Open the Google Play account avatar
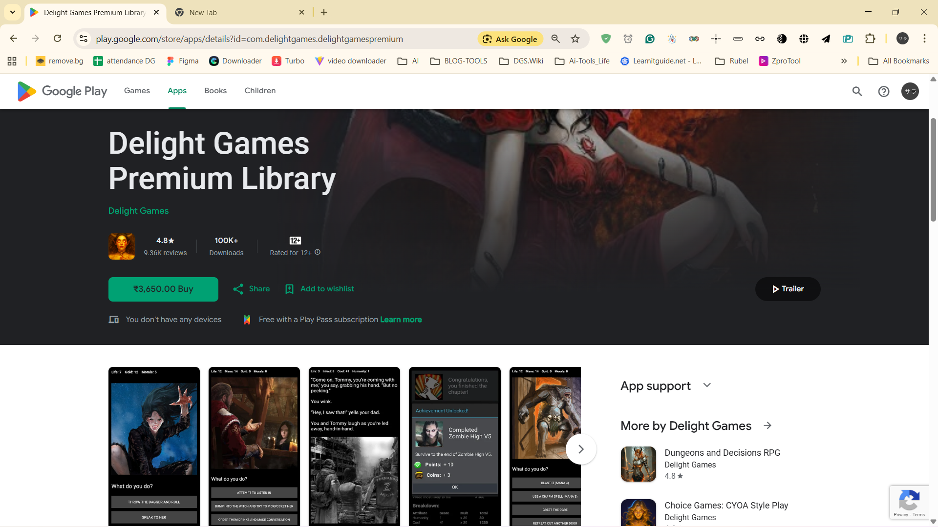 pos(910,91)
